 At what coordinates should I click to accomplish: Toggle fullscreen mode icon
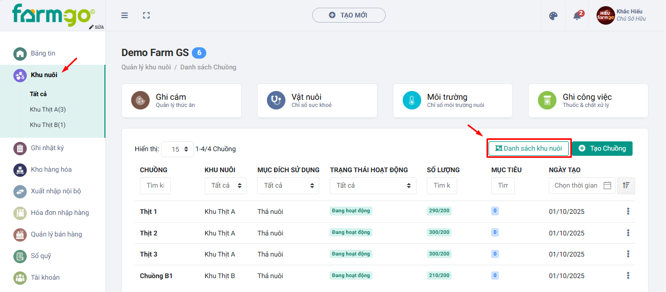coord(147,15)
